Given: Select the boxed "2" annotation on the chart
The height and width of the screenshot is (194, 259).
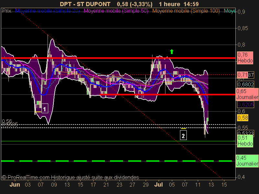Looking at the screenshot, I should coord(183,135).
